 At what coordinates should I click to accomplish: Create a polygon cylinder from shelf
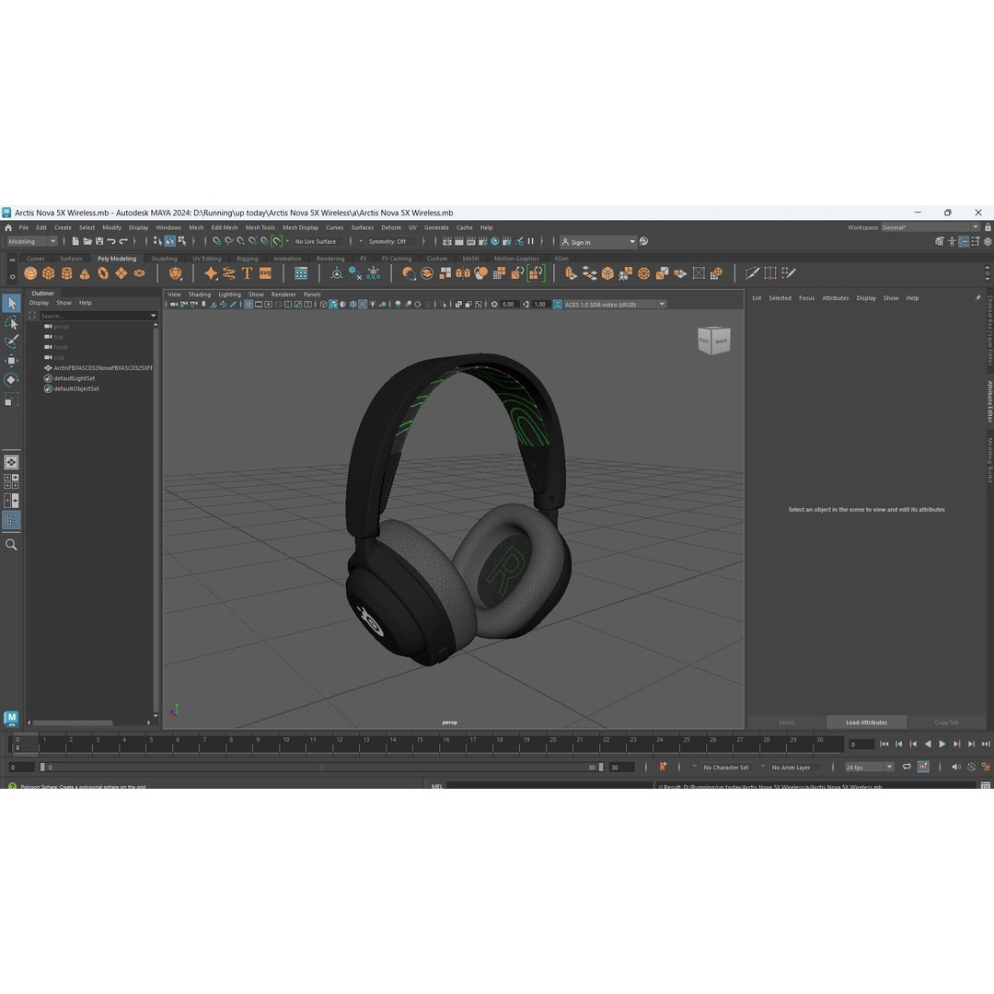pos(66,273)
